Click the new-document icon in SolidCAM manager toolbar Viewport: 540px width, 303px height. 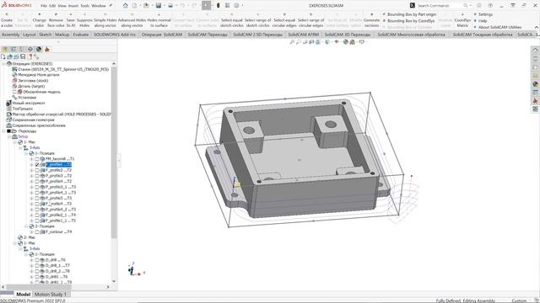[3, 56]
